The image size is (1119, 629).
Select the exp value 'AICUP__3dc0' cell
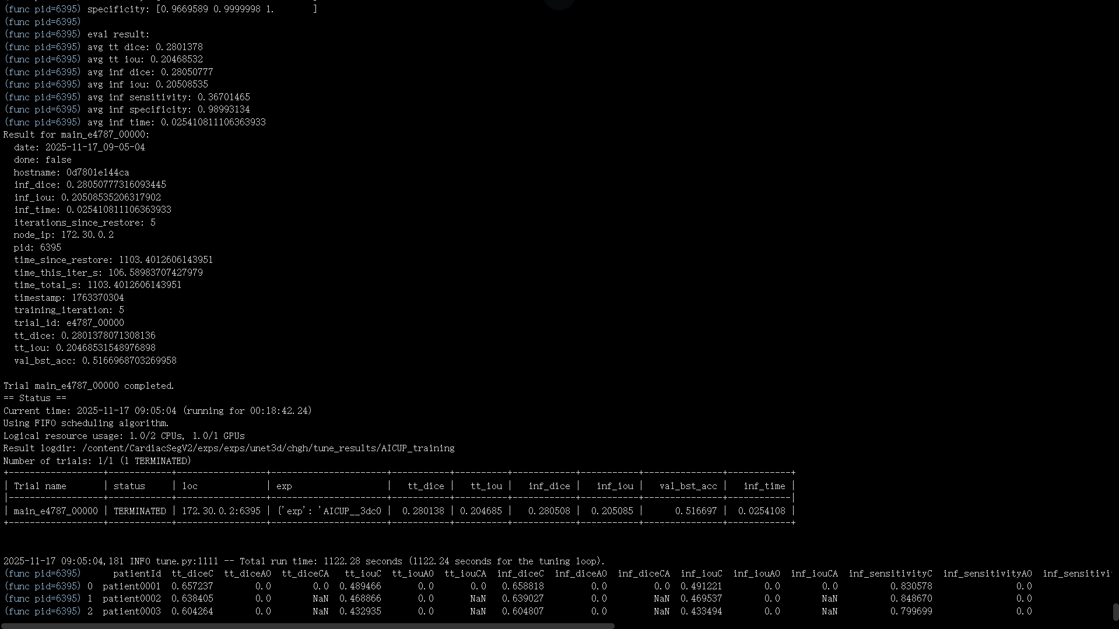point(329,511)
